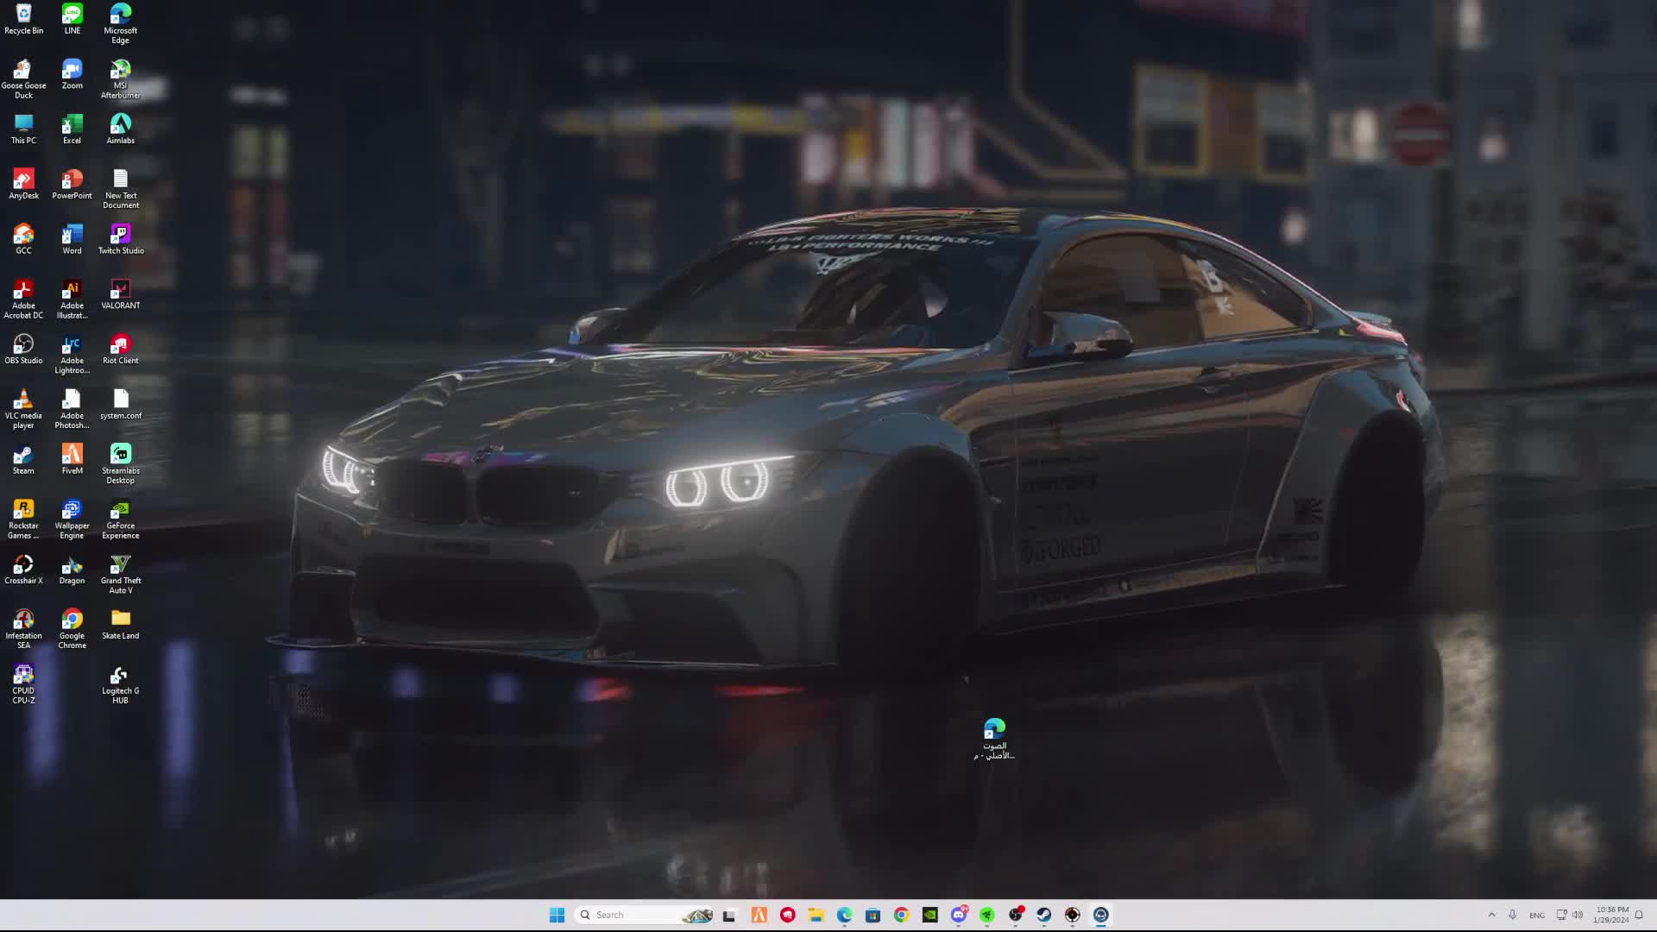
Task: Select the Rockstar Games launcher shortcut
Action: tap(23, 520)
